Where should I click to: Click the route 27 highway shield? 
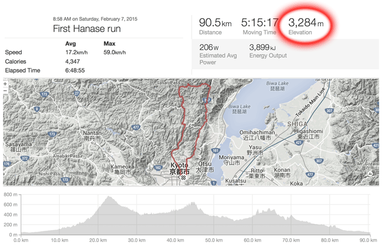pos(77,93)
